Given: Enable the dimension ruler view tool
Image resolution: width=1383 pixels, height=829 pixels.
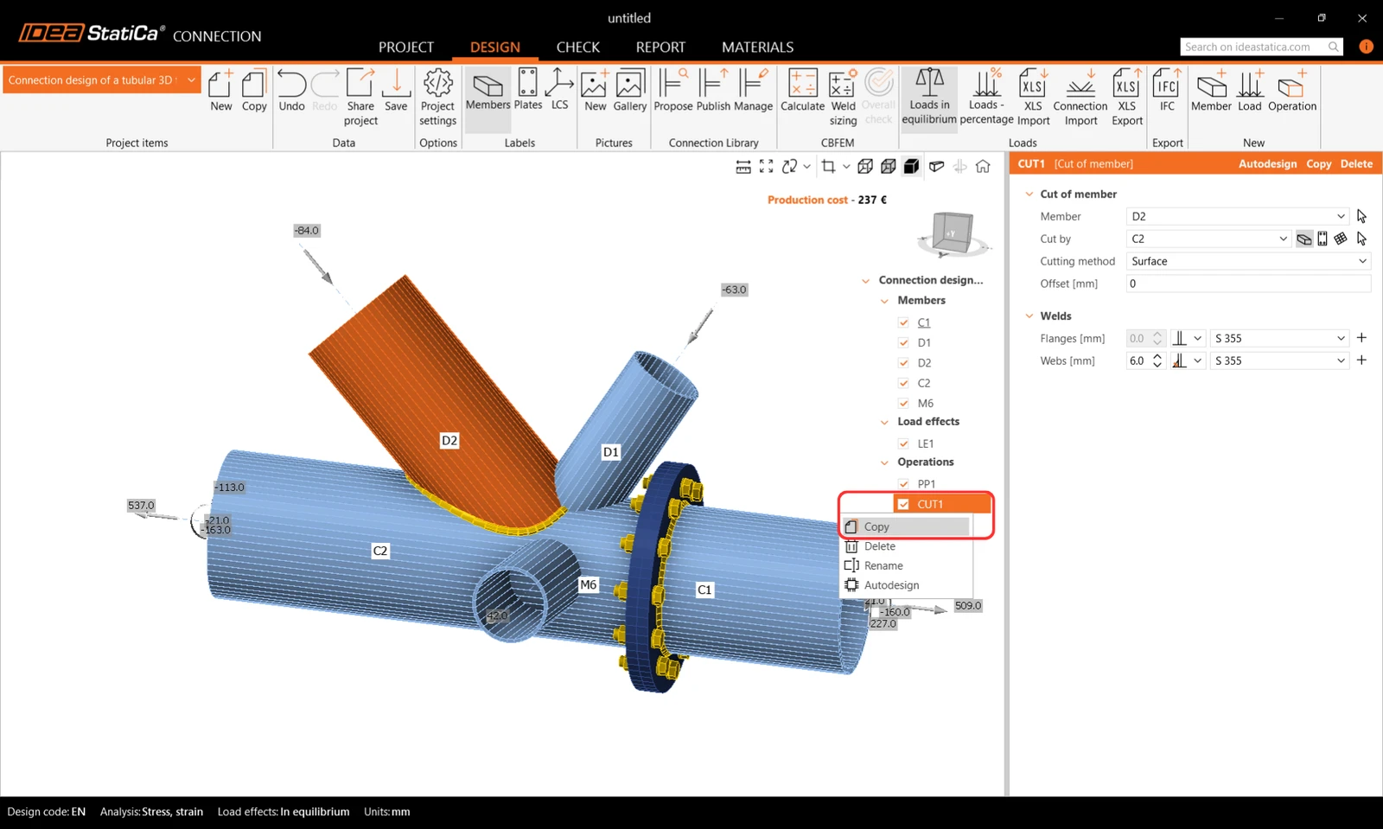Looking at the screenshot, I should pos(742,167).
